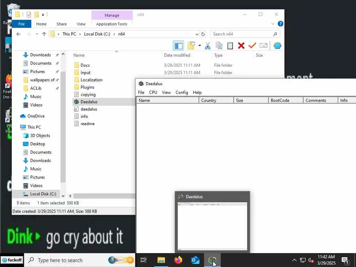This screenshot has width=356, height=267.
Task: Open Daedalus Help menu
Action: click(x=197, y=92)
